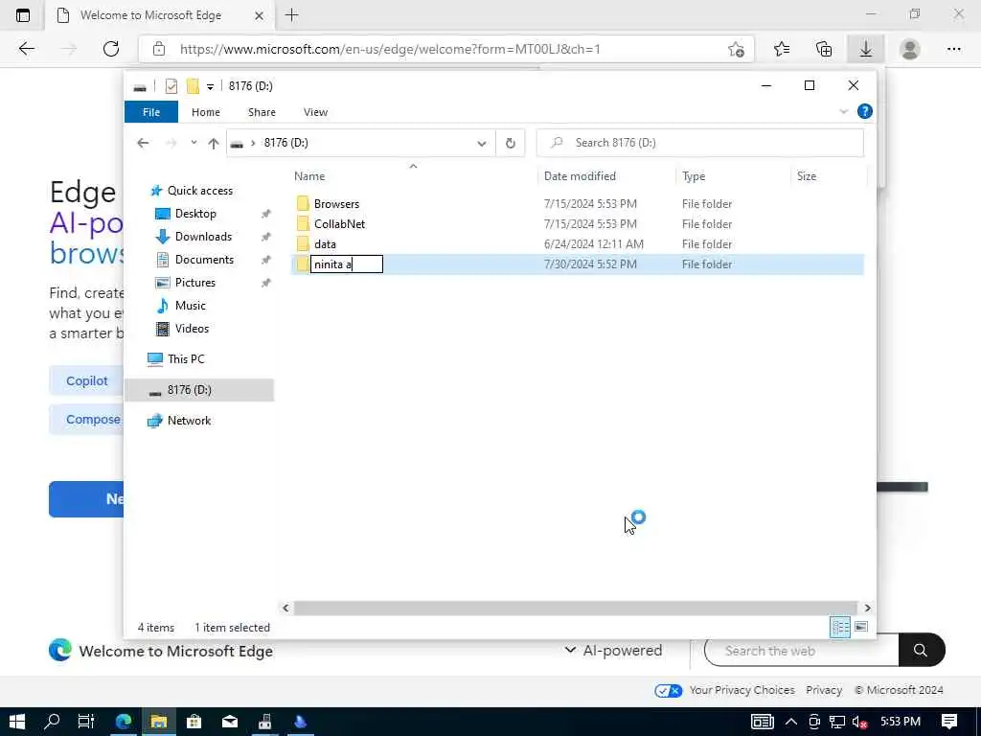Click Explorer Properties quick access icon
981x736 pixels.
pos(171,86)
